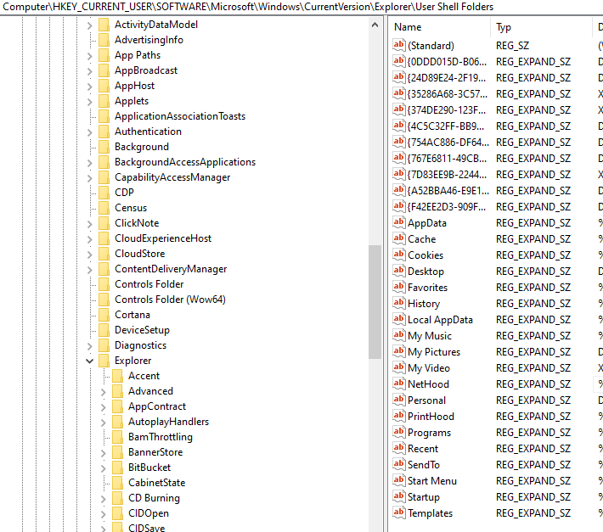Select the Recent value

coord(423,449)
